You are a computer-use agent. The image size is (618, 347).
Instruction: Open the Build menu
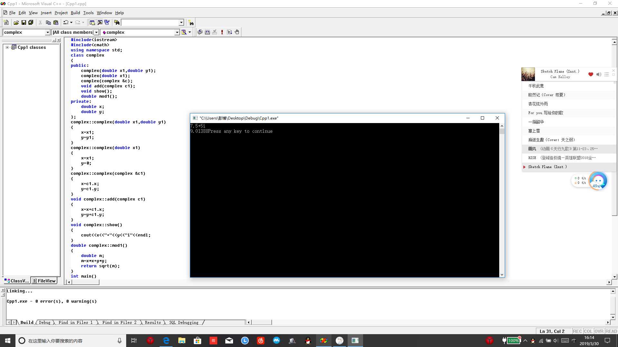coord(75,13)
